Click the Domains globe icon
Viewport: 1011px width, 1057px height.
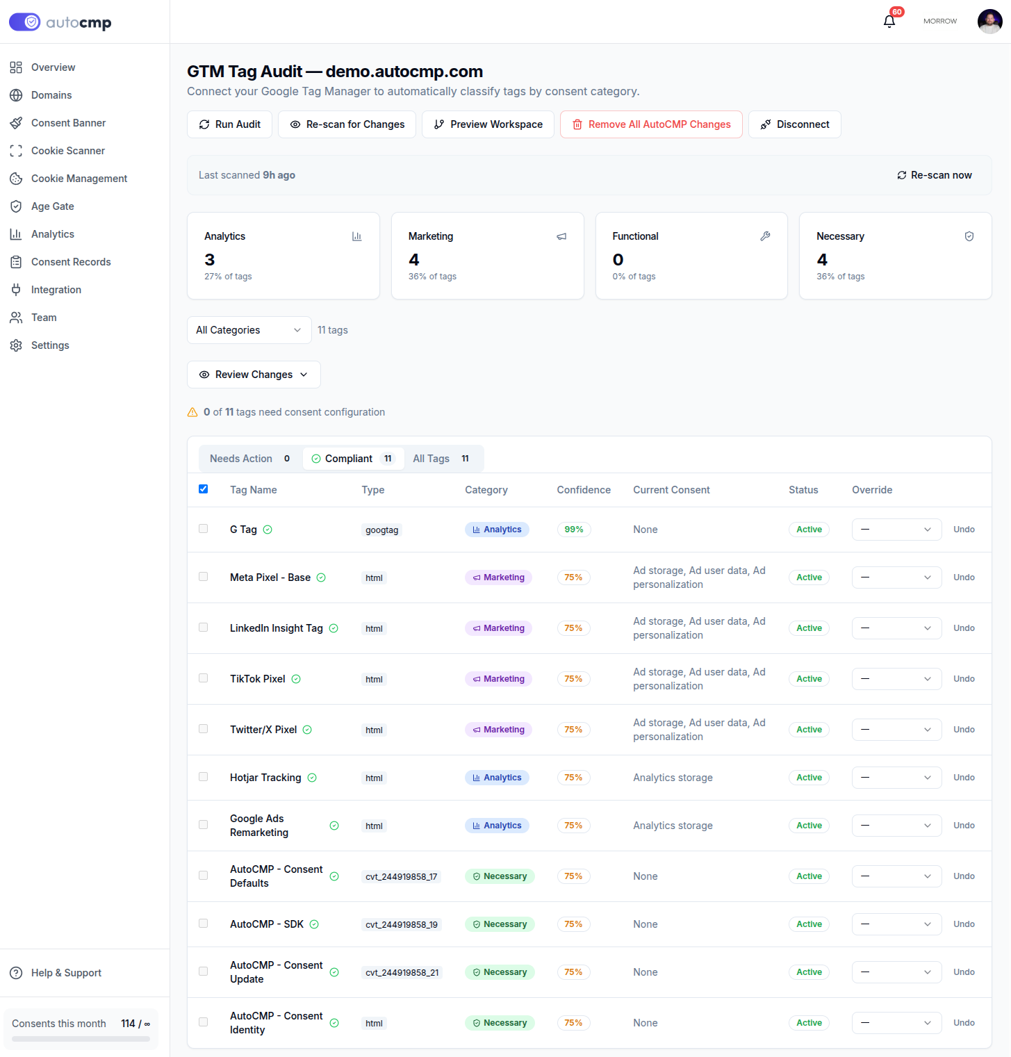tap(16, 95)
